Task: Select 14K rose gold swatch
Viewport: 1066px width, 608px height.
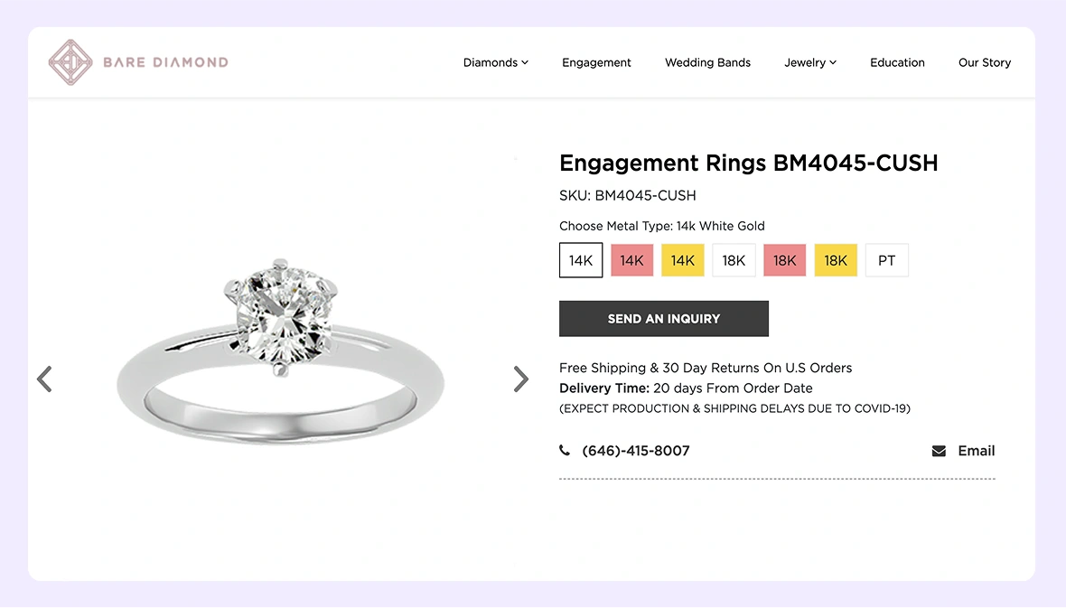Action: point(631,260)
